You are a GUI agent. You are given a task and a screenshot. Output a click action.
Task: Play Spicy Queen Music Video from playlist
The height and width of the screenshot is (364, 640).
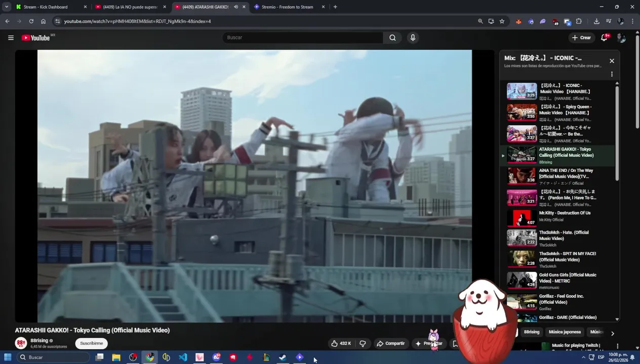tap(558, 113)
